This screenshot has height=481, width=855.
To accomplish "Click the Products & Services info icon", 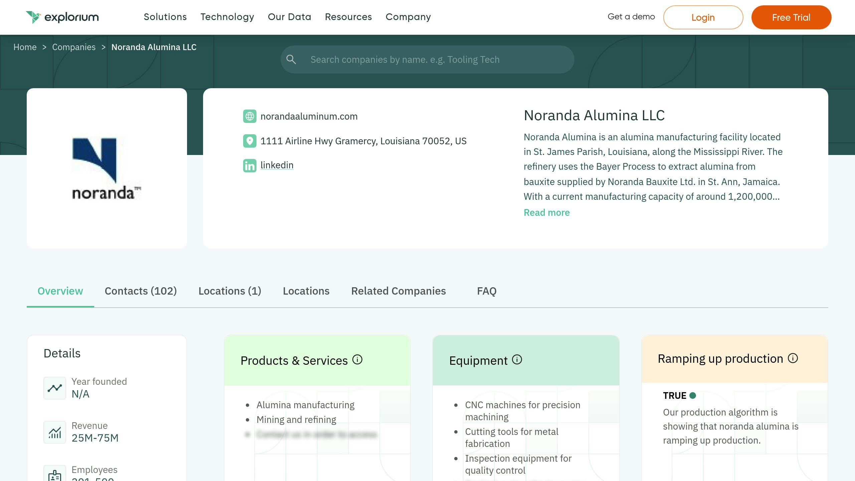I will click(357, 360).
